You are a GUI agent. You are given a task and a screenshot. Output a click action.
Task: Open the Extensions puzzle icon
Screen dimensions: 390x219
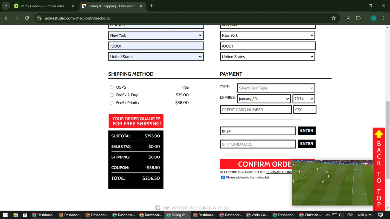[358, 18]
